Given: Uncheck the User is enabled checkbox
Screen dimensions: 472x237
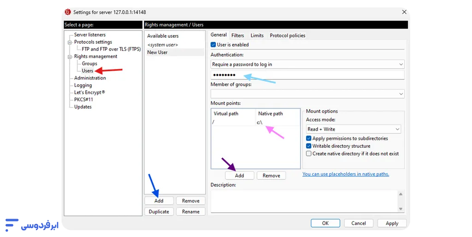Looking at the screenshot, I should [x=213, y=45].
